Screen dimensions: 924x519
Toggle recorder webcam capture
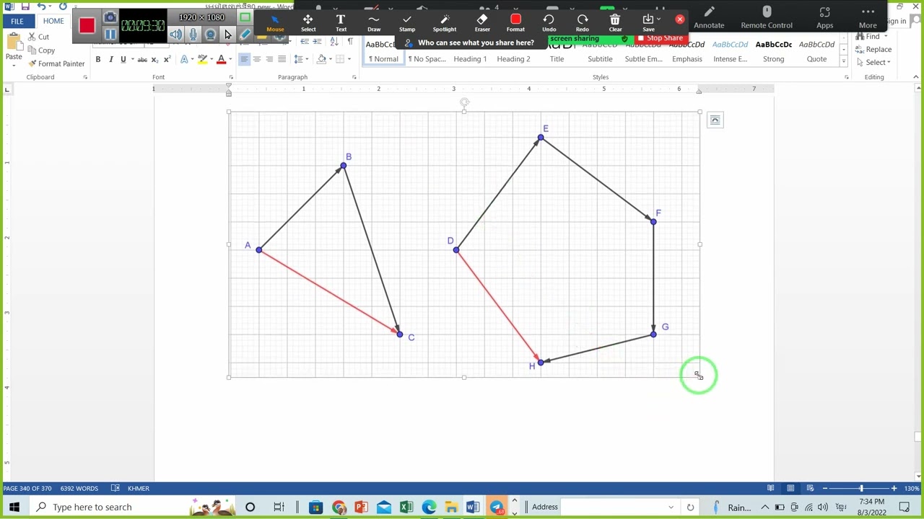(x=210, y=35)
